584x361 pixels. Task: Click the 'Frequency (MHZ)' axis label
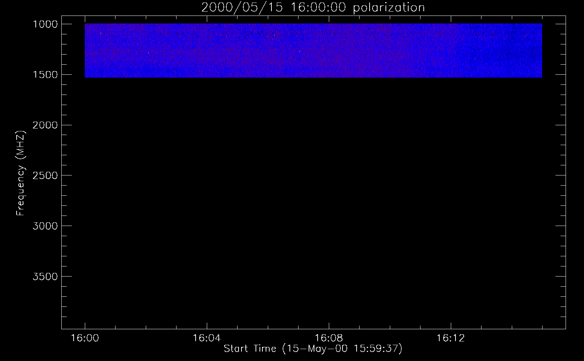click(x=21, y=173)
